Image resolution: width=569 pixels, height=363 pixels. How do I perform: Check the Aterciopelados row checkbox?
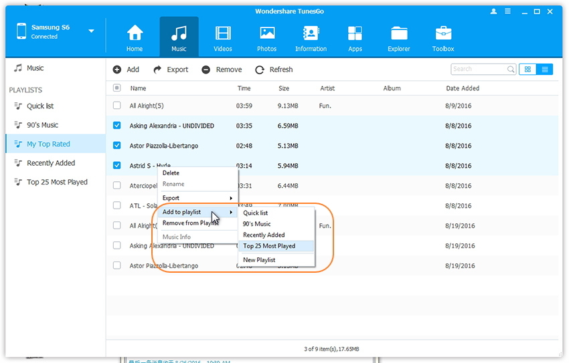(x=117, y=185)
